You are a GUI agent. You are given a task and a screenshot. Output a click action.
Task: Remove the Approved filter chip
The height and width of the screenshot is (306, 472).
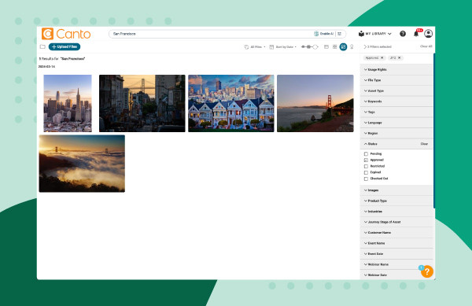click(x=382, y=57)
